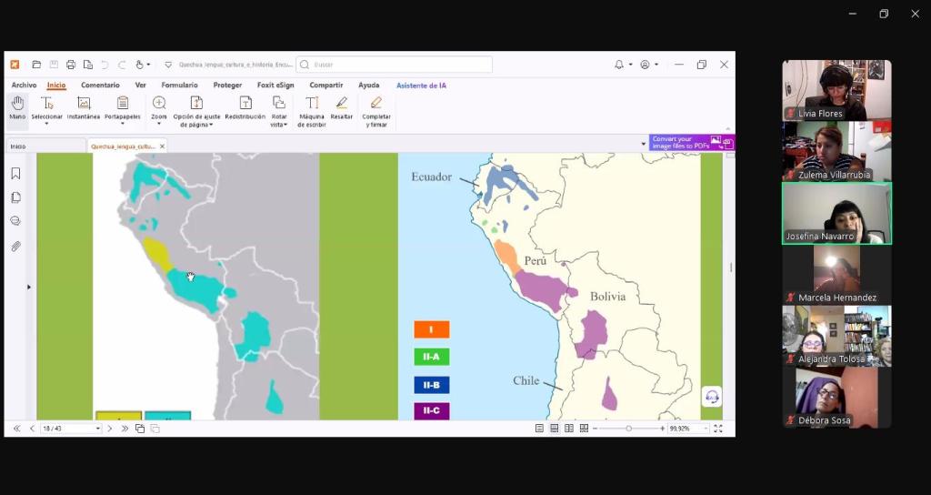Image resolution: width=931 pixels, height=495 pixels.
Task: Click the zoom slider in status bar
Action: 628,429
